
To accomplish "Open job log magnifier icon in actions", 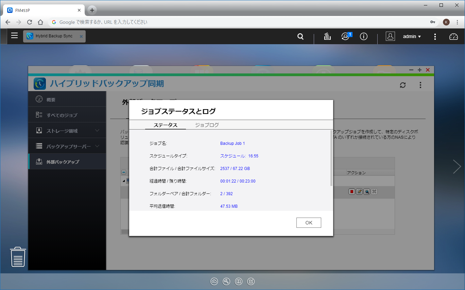I will pyautogui.click(x=367, y=192).
